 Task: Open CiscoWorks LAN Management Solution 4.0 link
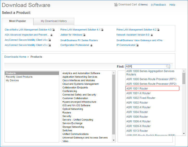click(x=28, y=30)
